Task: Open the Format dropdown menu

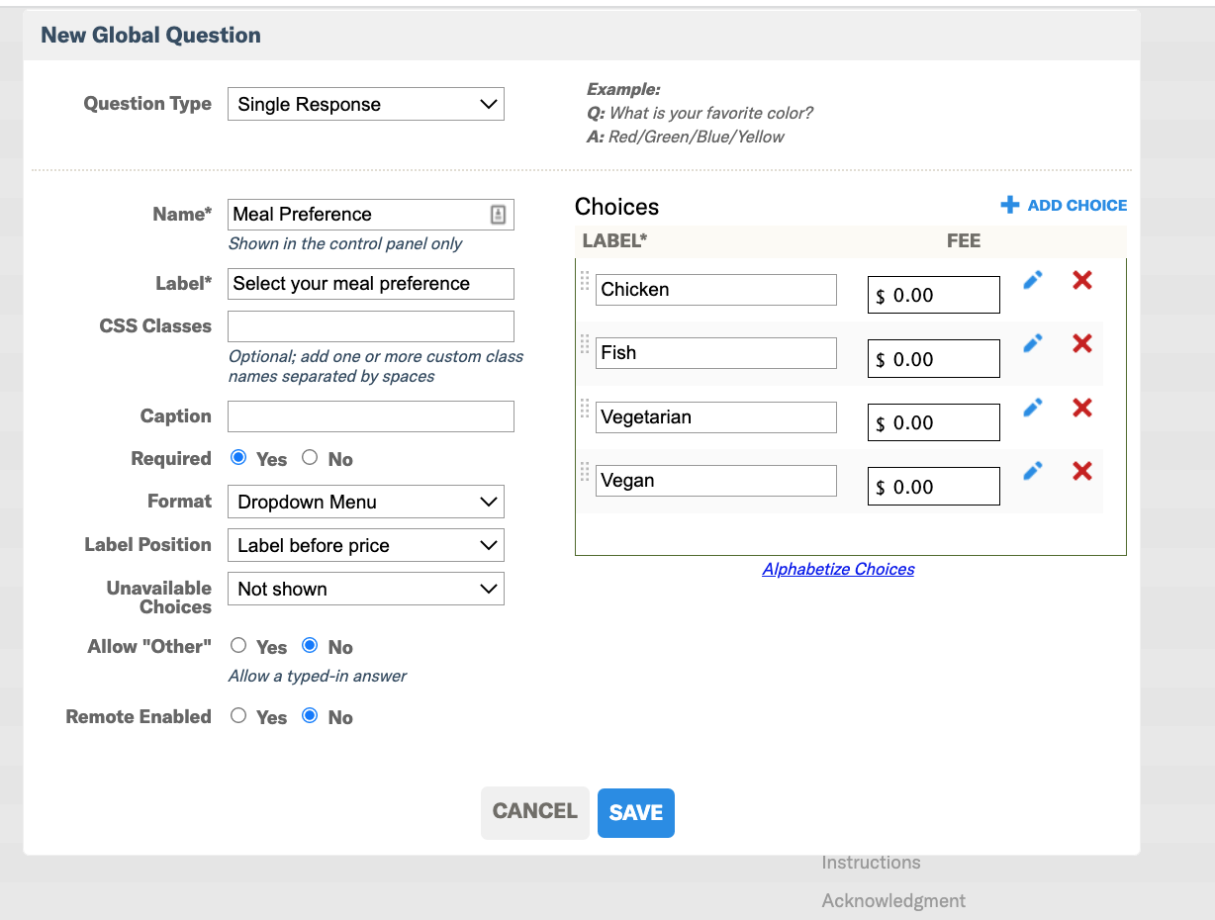Action: point(366,502)
